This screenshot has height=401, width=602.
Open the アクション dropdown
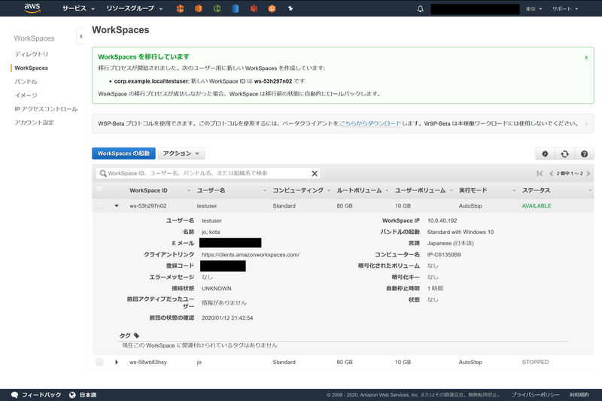pos(181,153)
